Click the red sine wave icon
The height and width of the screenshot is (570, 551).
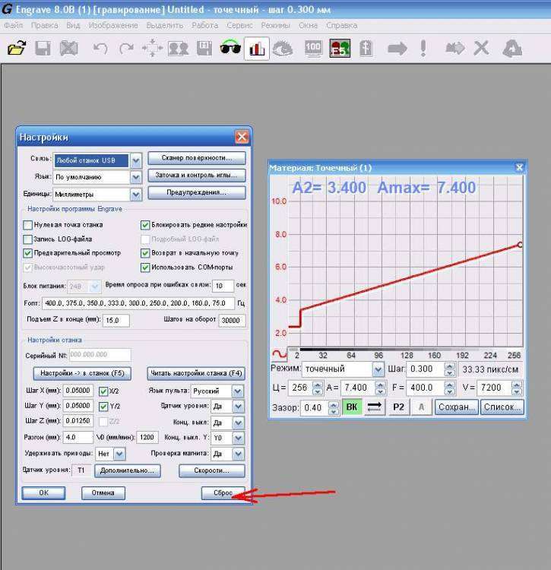click(x=280, y=354)
